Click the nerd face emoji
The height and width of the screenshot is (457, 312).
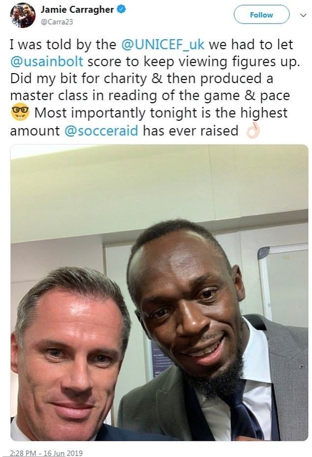tap(20, 112)
